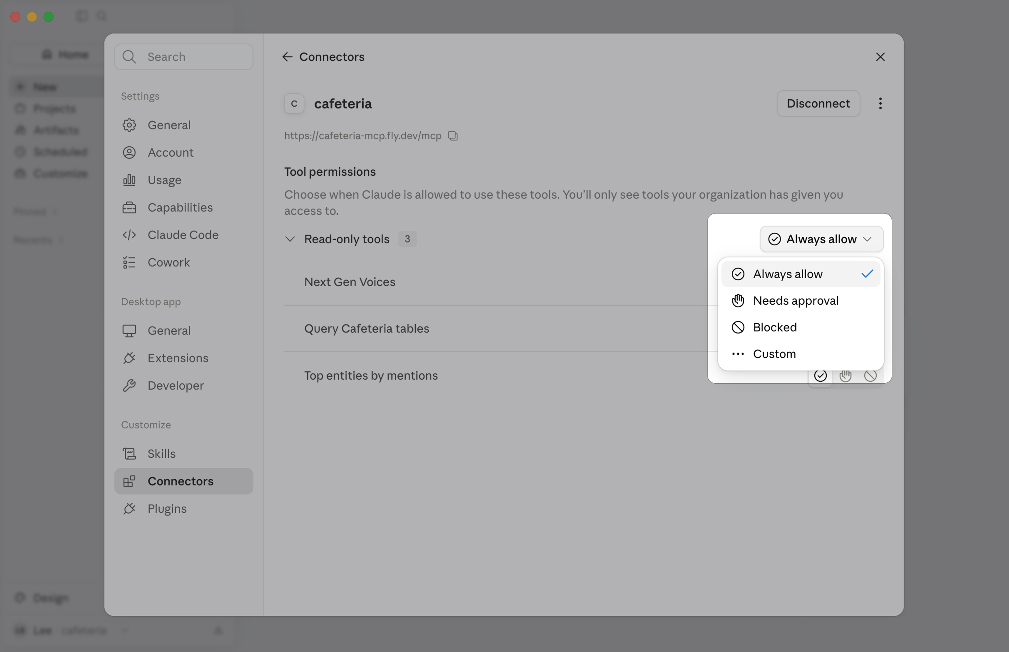The height and width of the screenshot is (652, 1009).
Task: Open Capabilities settings
Action: [184, 207]
